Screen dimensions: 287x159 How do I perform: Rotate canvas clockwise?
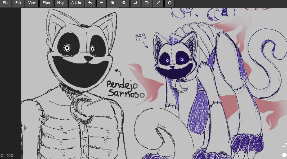[x=169, y=3]
